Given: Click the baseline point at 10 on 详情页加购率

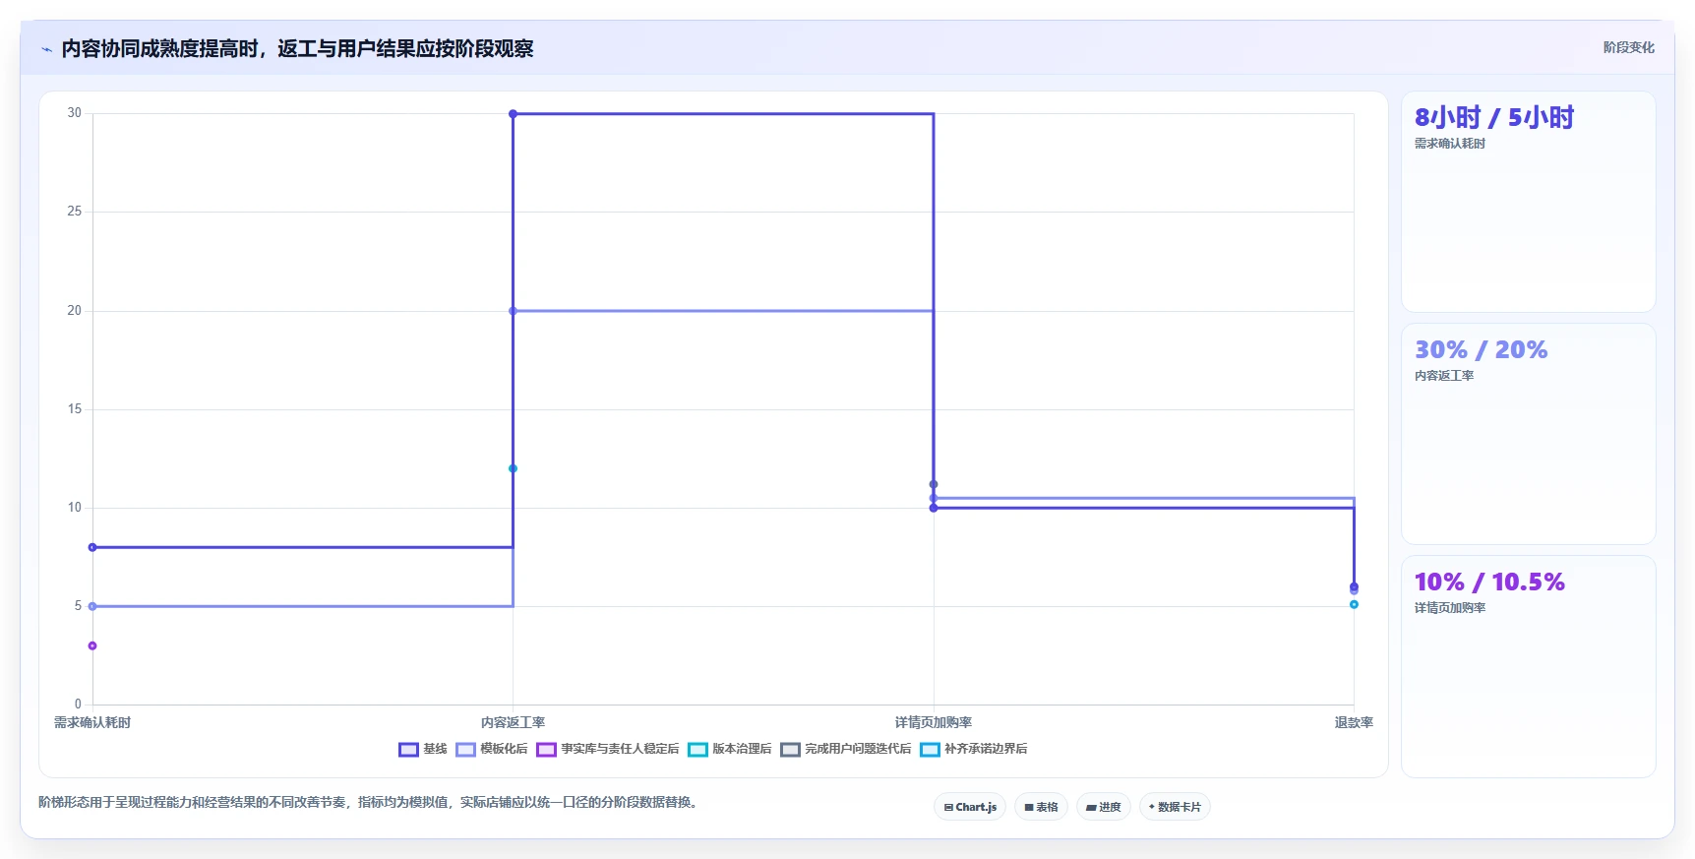Looking at the screenshot, I should [934, 508].
